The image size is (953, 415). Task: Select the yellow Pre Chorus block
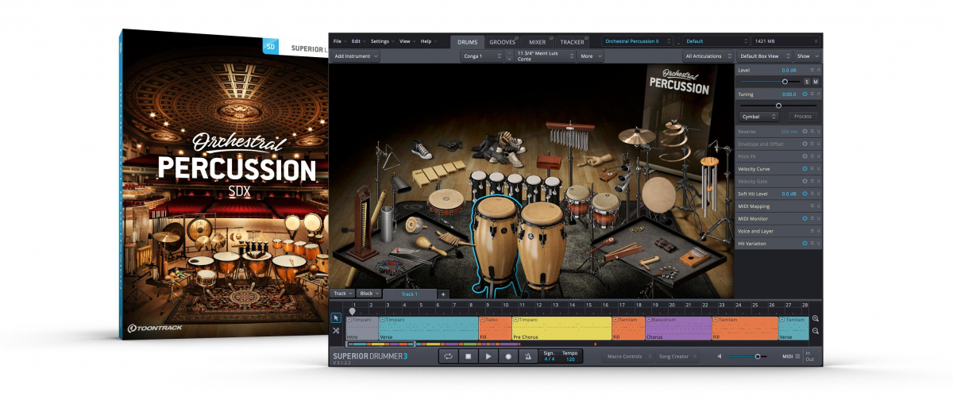[561, 328]
